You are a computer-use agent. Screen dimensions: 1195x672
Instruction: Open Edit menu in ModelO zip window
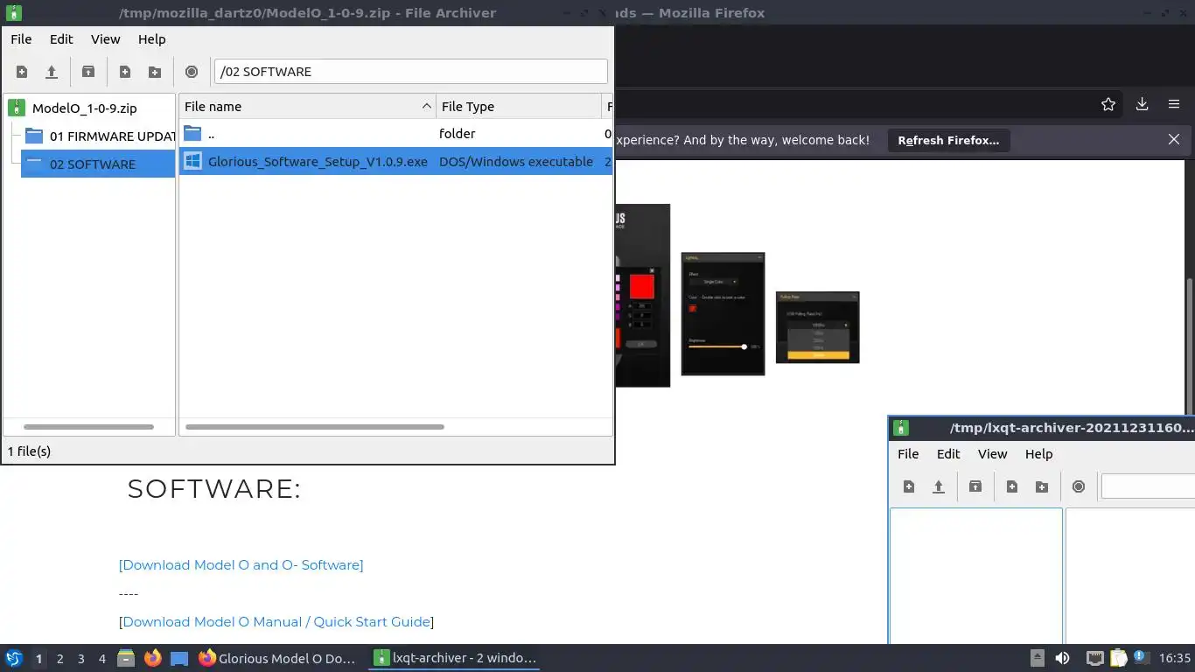[61, 39]
